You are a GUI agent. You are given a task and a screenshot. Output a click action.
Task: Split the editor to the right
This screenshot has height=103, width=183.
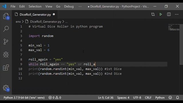point(169,14)
